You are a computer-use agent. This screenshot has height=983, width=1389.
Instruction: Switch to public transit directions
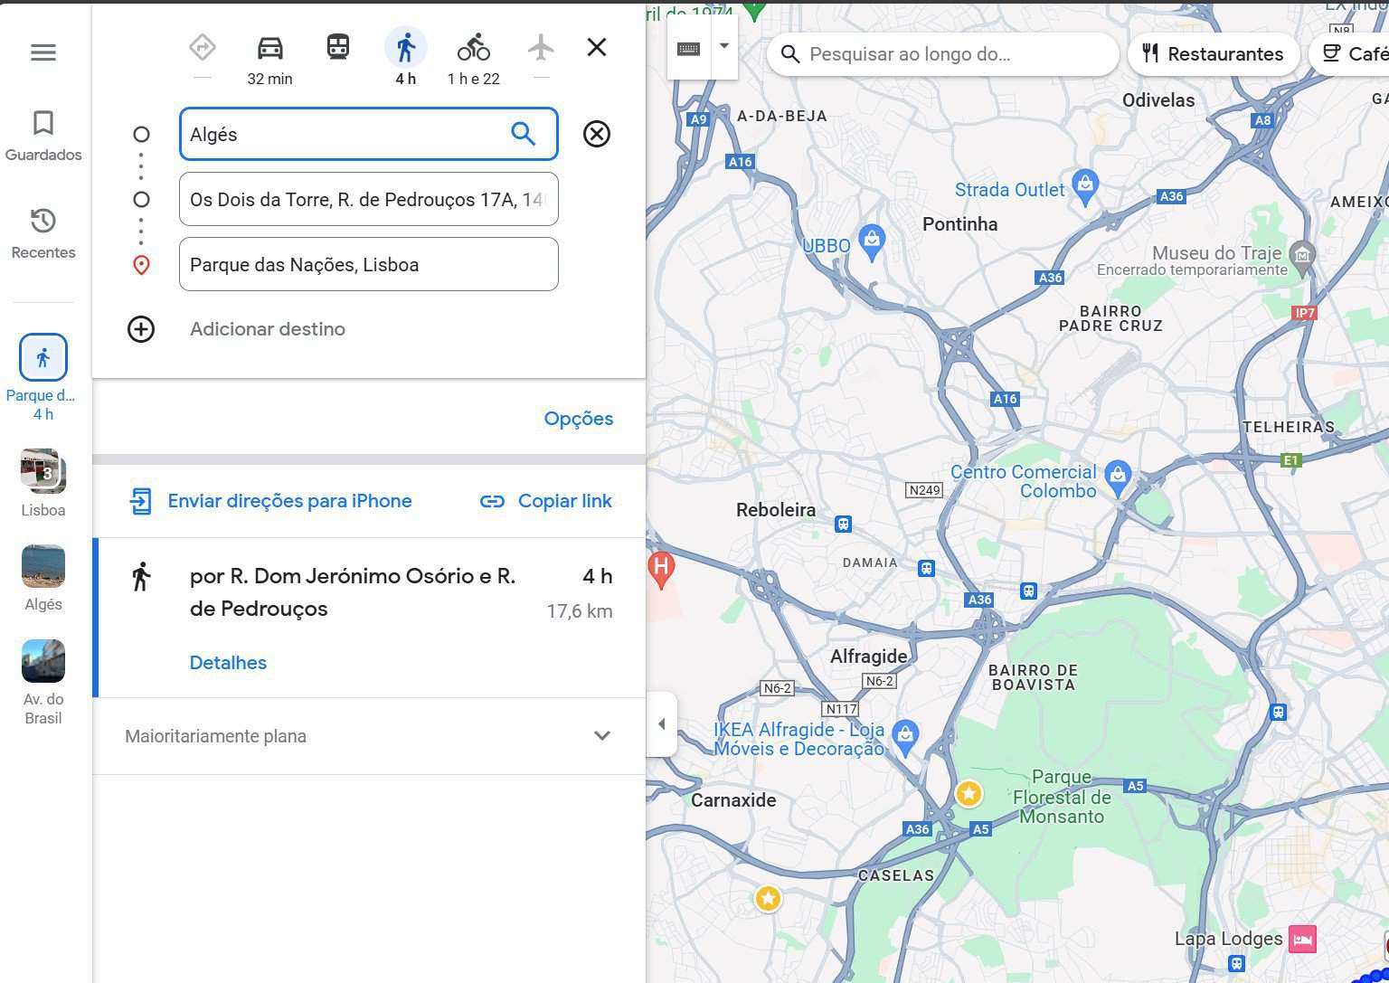336,47
